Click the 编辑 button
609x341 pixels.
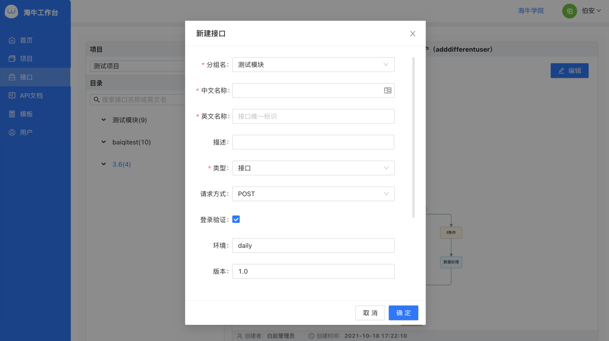[x=569, y=70]
